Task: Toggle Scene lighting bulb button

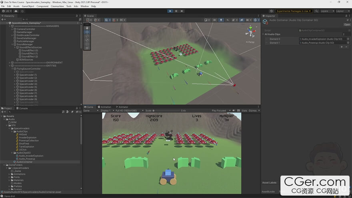Action: click(x=221, y=20)
